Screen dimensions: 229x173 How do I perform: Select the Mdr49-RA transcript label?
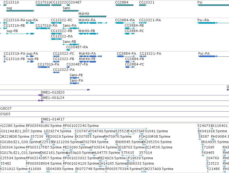click(x=87, y=20)
